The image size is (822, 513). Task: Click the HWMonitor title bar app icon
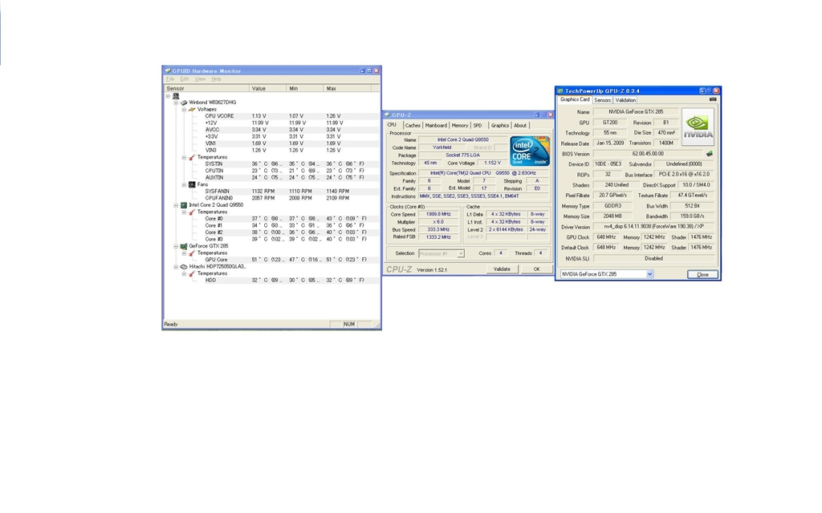tap(168, 71)
